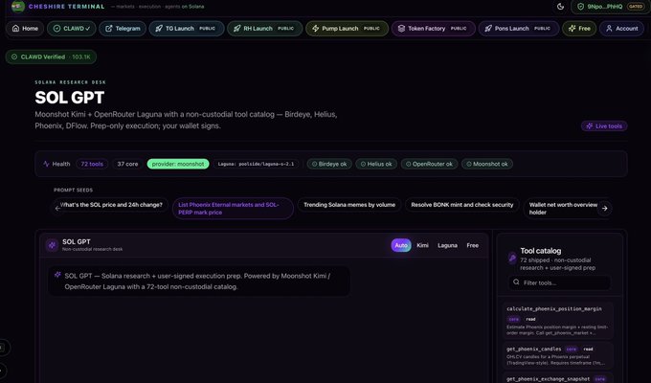
Task: Click the Laguna model chip
Action: point(256,164)
